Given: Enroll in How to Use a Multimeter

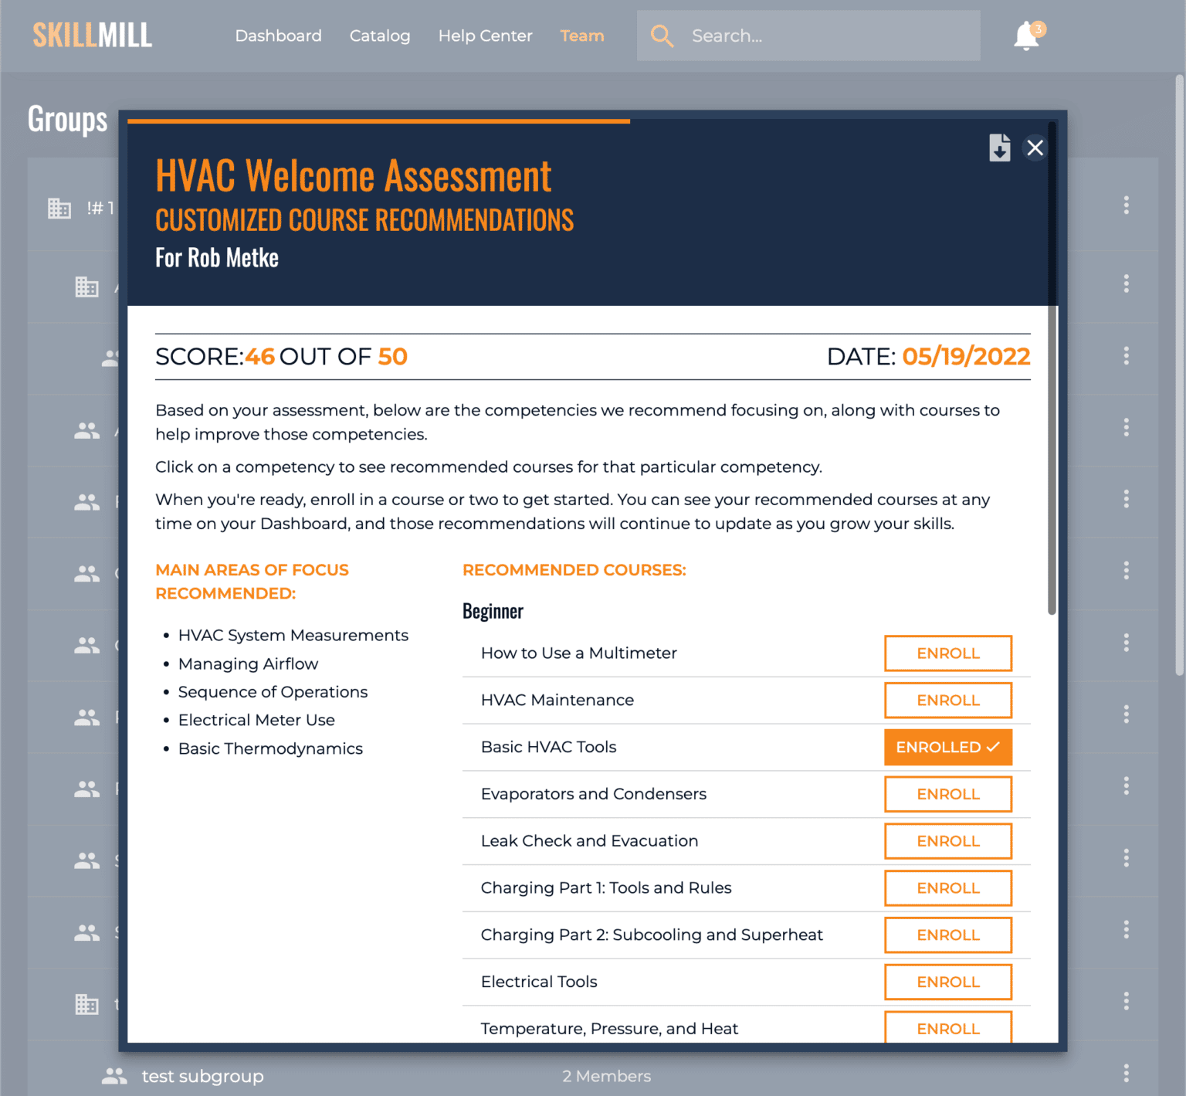Looking at the screenshot, I should click(947, 653).
